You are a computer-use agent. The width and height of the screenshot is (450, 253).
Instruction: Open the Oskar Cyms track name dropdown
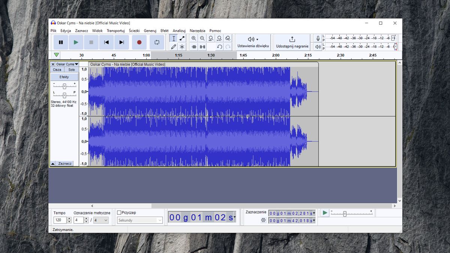(75, 64)
